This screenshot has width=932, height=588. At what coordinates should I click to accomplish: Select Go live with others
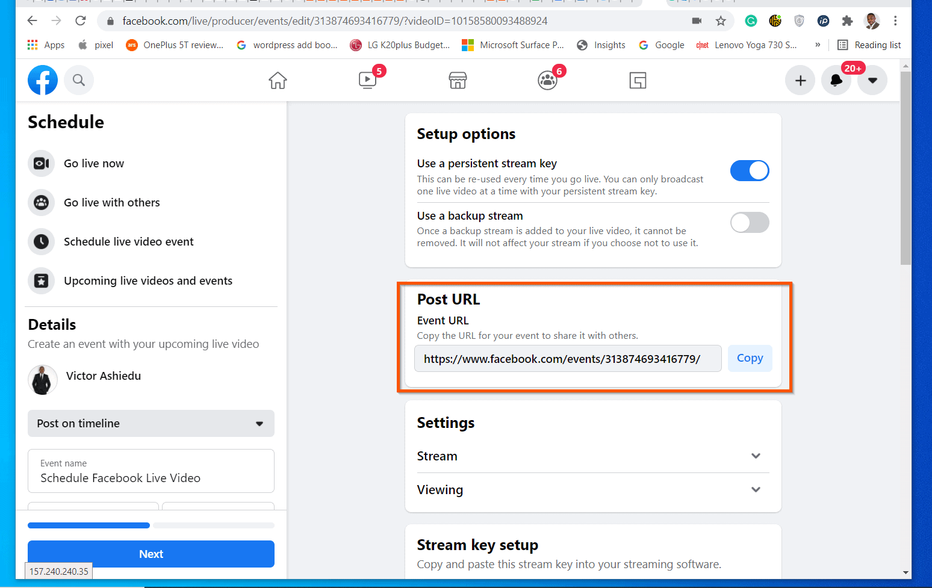pos(151,203)
